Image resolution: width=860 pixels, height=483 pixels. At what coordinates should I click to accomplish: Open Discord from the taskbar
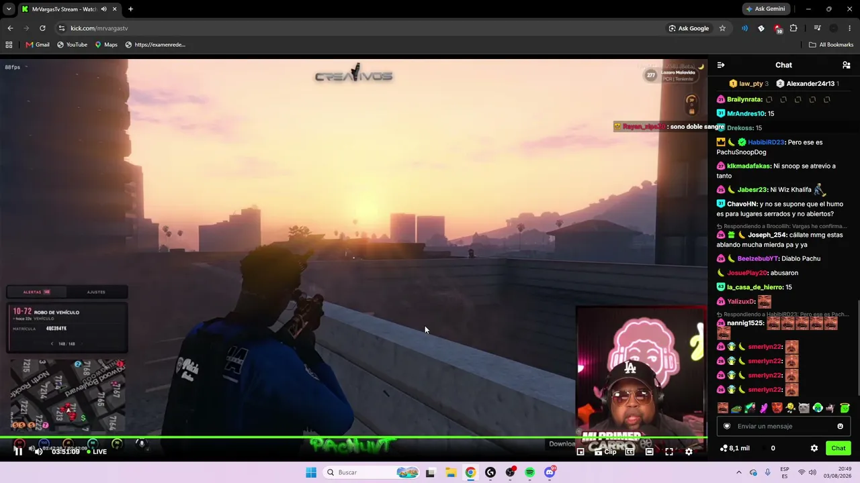coord(550,472)
